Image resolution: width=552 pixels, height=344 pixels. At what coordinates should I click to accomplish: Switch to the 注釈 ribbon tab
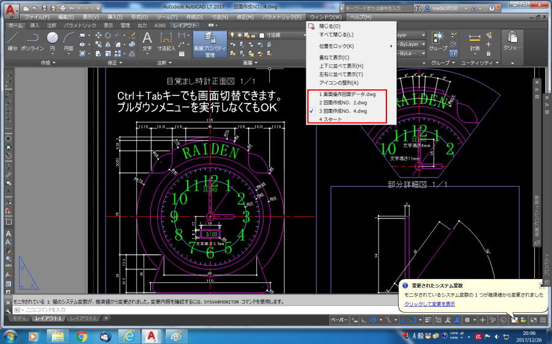(52, 25)
